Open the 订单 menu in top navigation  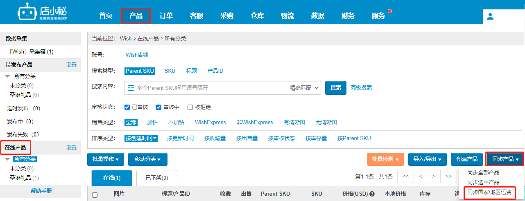pyautogui.click(x=166, y=16)
